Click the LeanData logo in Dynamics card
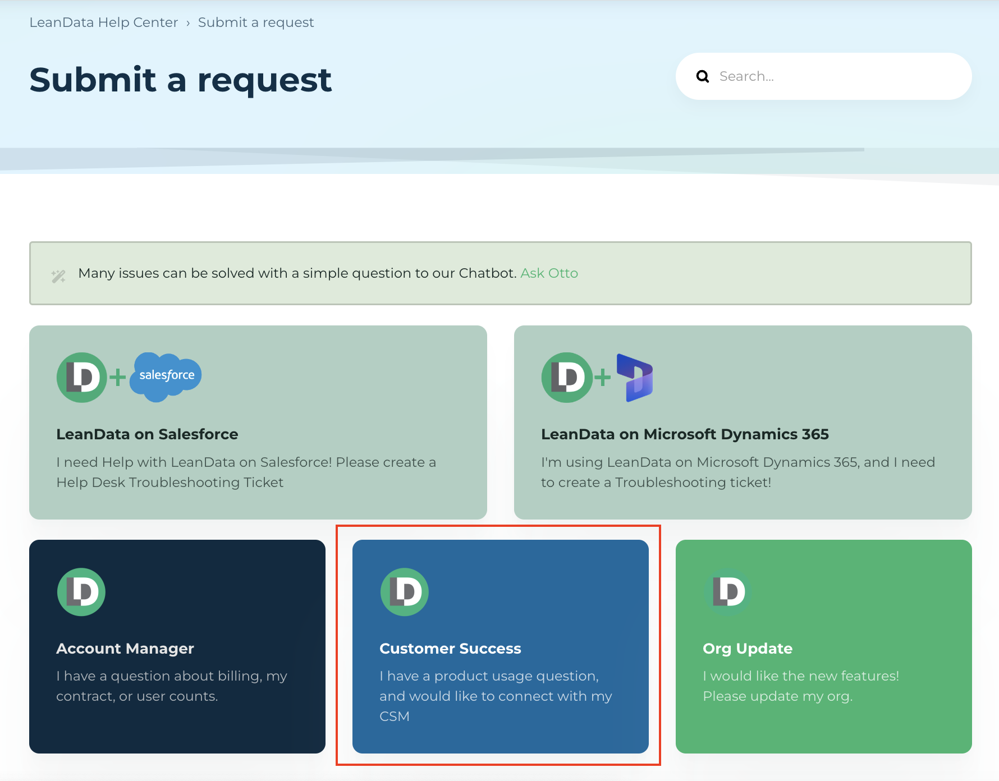The height and width of the screenshot is (781, 999). pos(567,377)
